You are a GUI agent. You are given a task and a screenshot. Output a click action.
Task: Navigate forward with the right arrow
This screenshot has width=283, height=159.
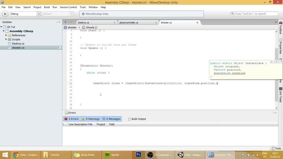[71, 22]
